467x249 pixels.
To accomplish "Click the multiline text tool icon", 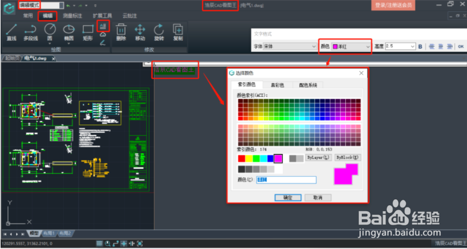I will (x=103, y=27).
